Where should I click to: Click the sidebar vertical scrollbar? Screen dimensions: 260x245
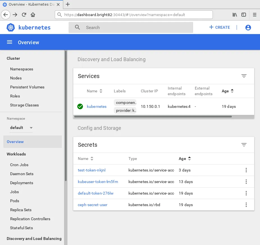coord(66,116)
